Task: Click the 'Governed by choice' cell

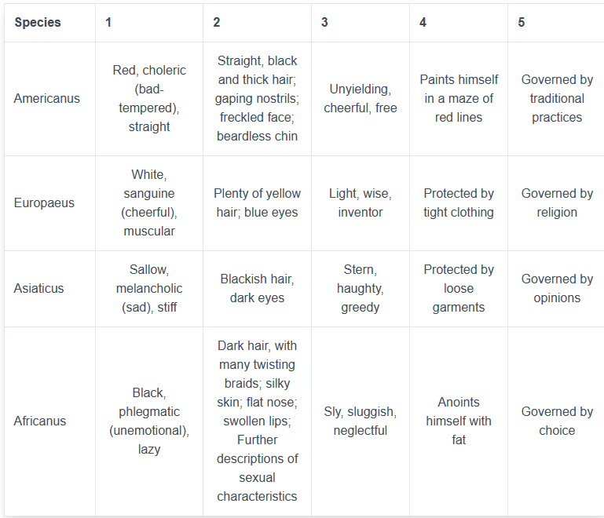Action: point(557,421)
